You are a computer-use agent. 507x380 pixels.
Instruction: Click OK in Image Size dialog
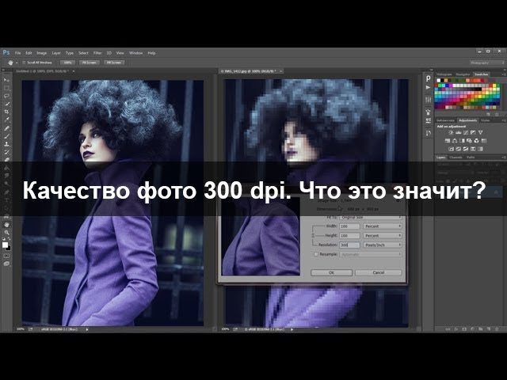(x=331, y=272)
